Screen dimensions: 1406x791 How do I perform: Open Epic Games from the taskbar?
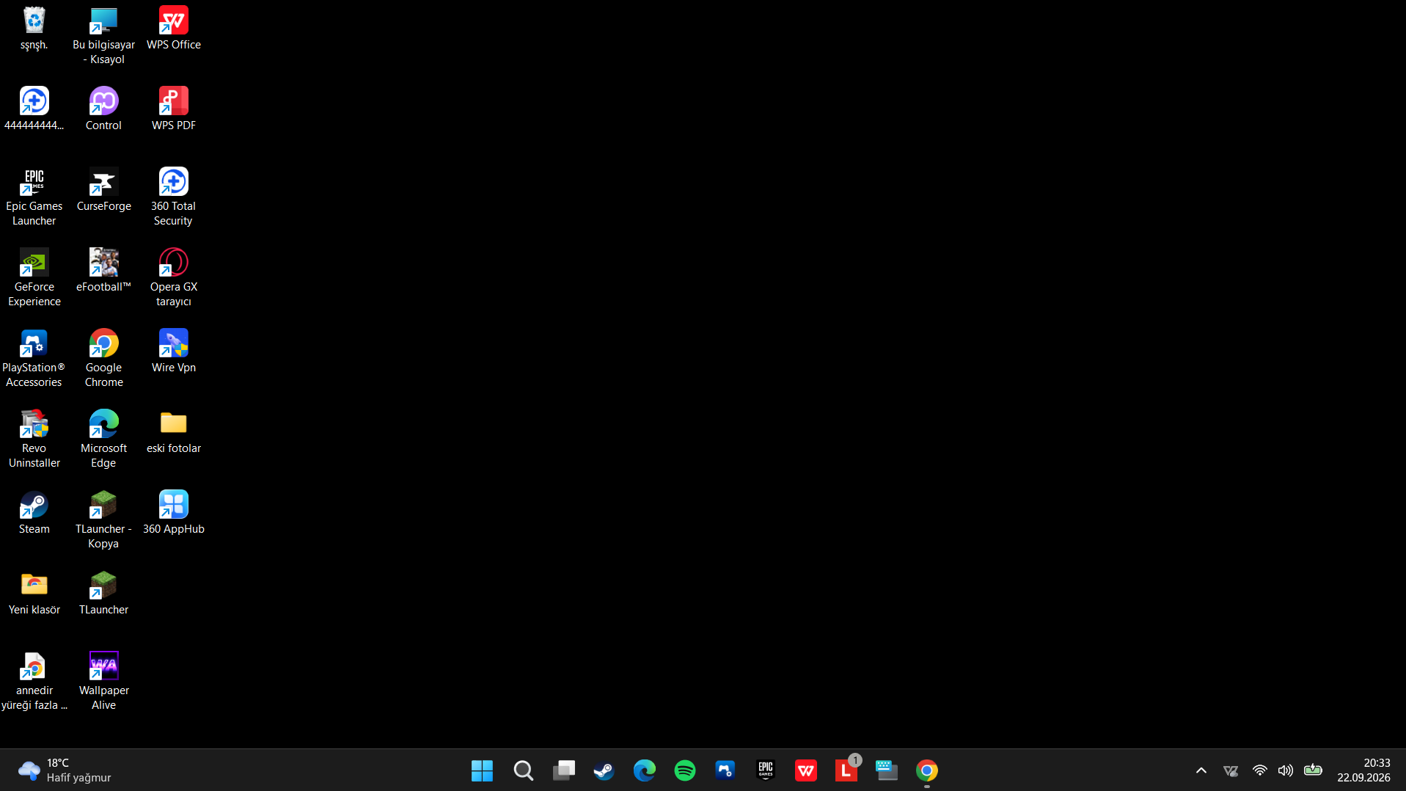(766, 770)
